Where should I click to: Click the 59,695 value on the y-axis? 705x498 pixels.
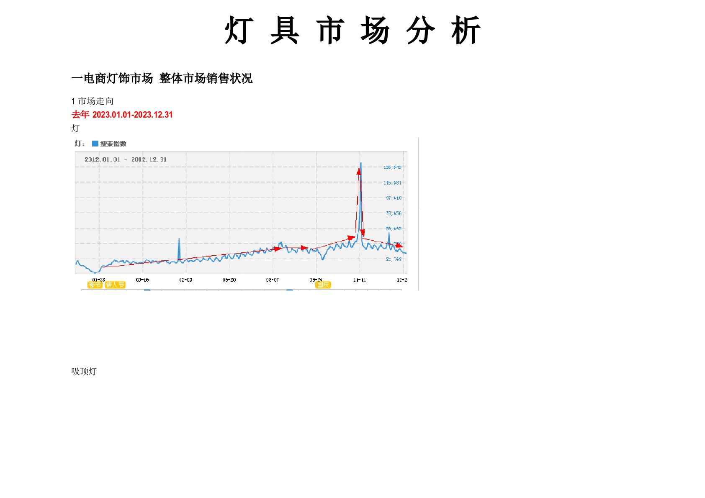394,228
